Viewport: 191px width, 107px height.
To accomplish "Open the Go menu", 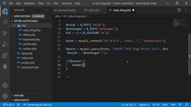I will [49, 3].
